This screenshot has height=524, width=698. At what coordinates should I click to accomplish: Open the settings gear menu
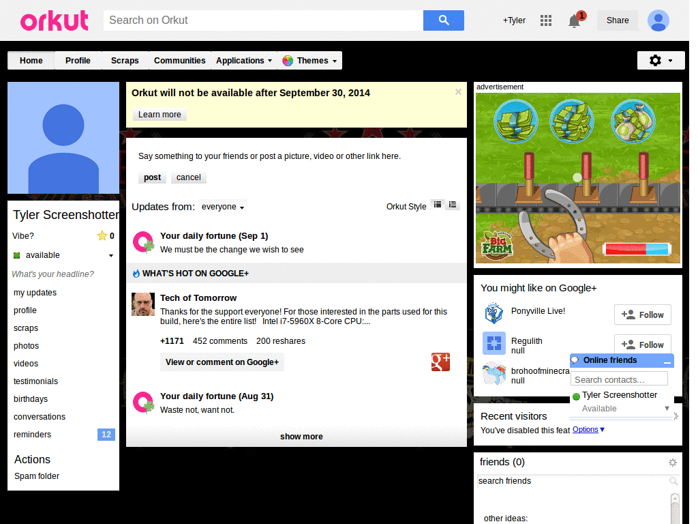[661, 60]
